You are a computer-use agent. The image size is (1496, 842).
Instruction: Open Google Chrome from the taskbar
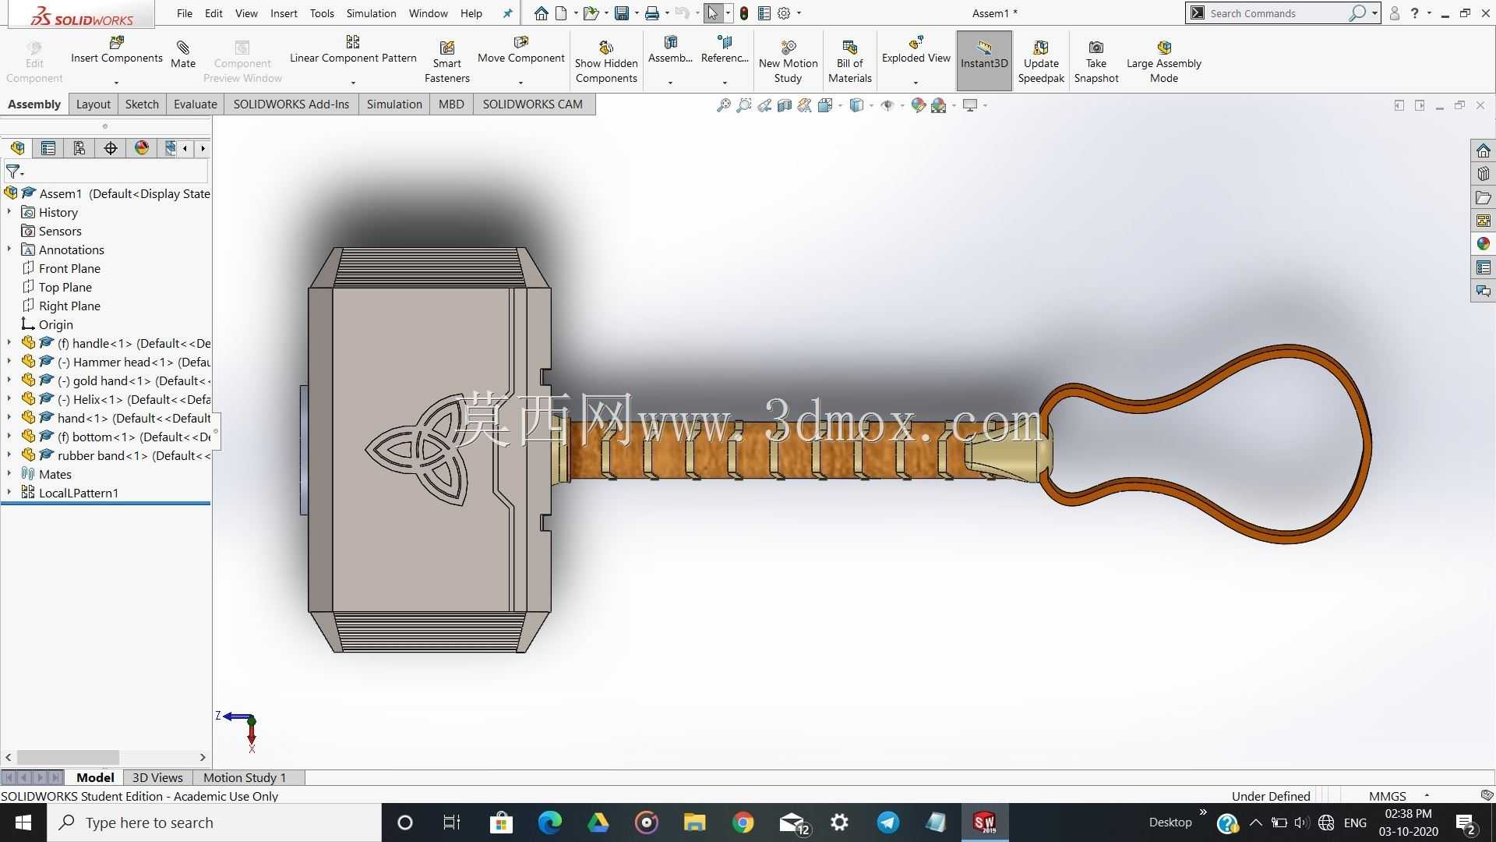click(743, 823)
